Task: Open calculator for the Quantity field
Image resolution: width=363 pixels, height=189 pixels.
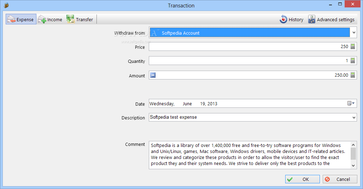Action: (x=353, y=61)
